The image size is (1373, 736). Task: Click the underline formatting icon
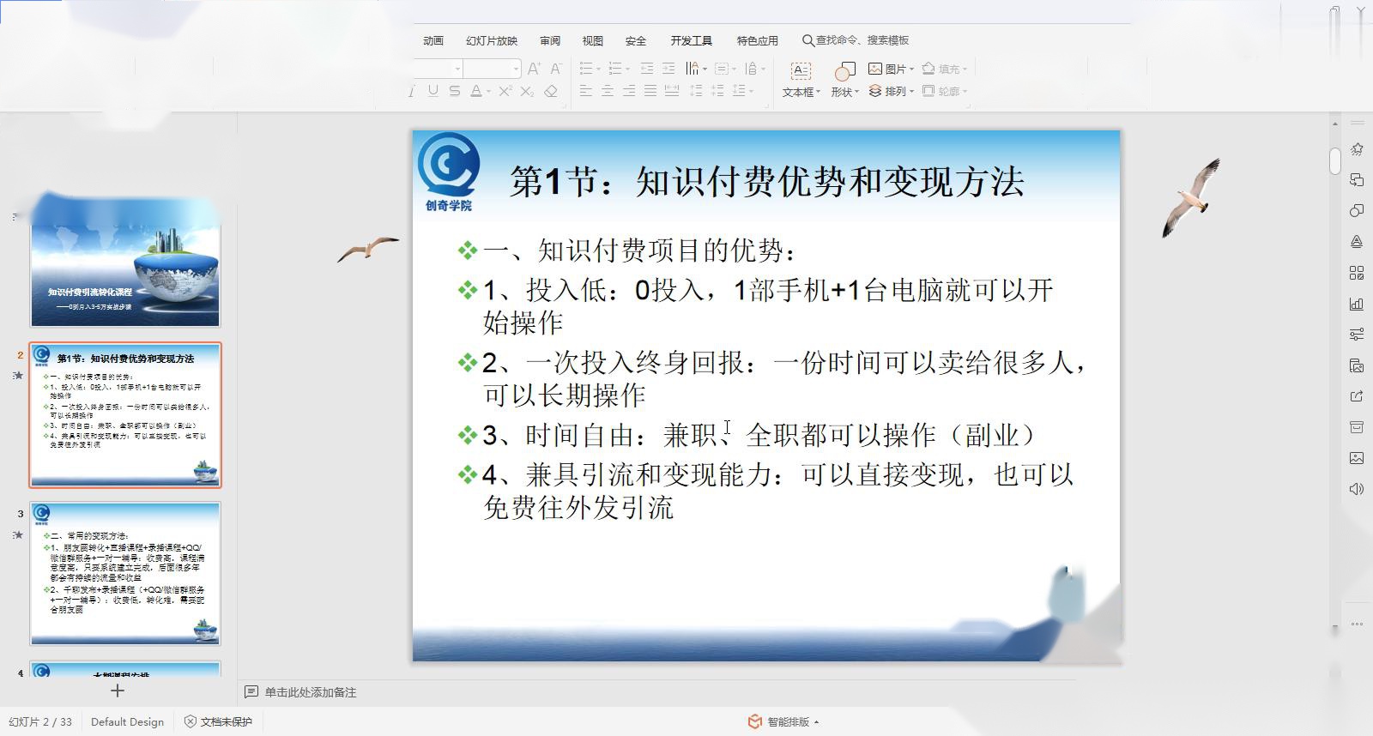click(432, 91)
